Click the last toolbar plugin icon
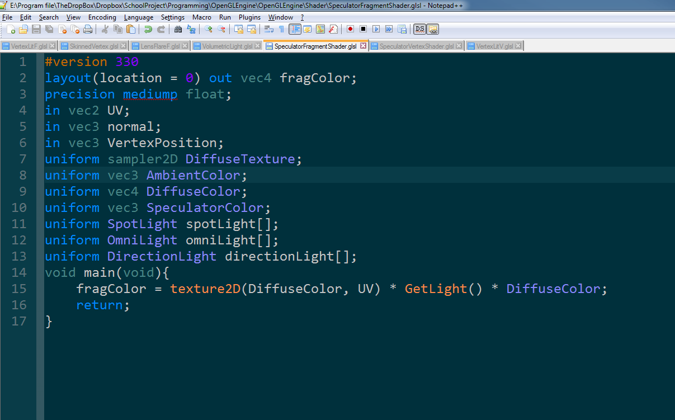 pos(433,29)
